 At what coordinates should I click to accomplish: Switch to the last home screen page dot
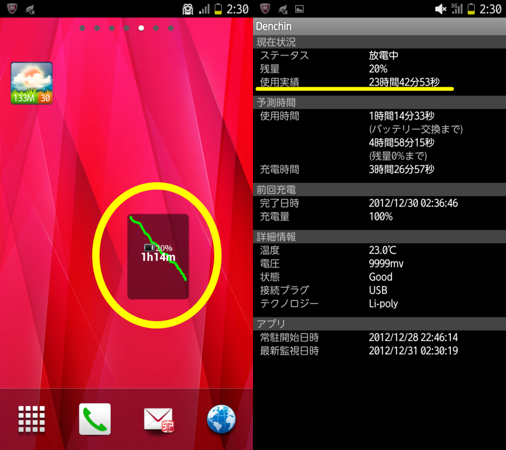pos(171,28)
